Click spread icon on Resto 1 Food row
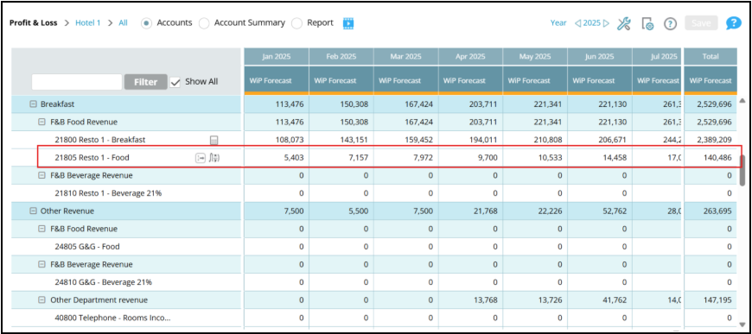752x334 pixels. tap(200, 158)
